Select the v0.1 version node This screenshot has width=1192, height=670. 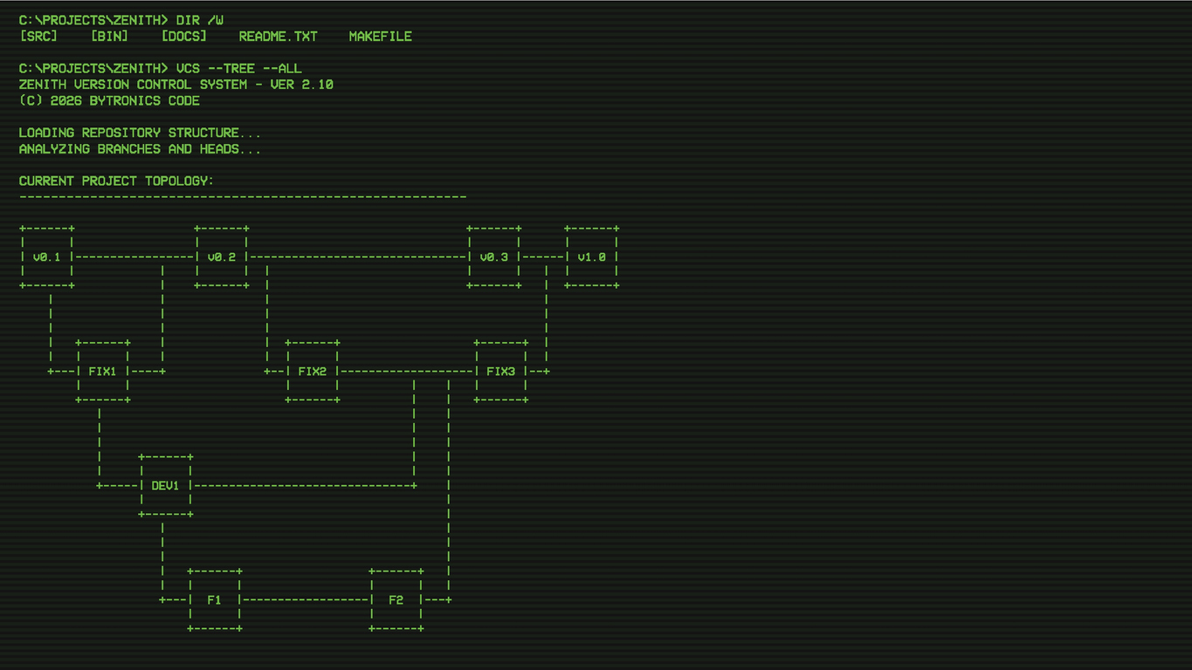(x=47, y=257)
